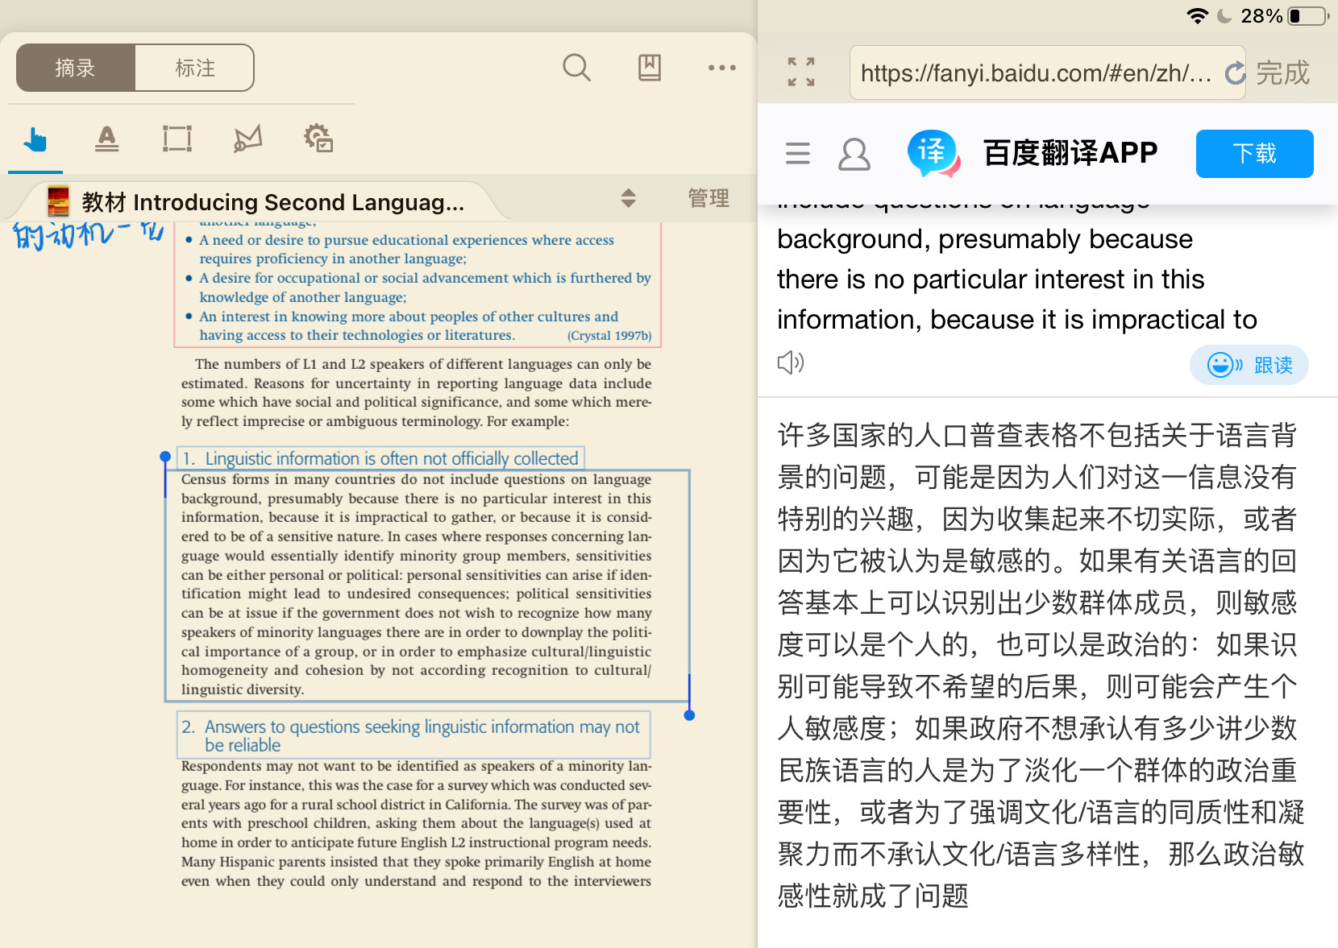Tap the 管理 manage button

coord(708,198)
